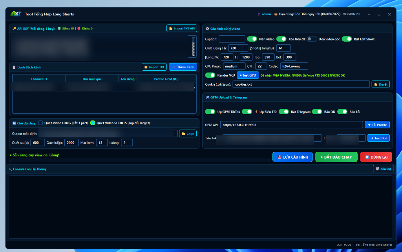
Task: Click the API key list scrollbar
Action: [193, 46]
